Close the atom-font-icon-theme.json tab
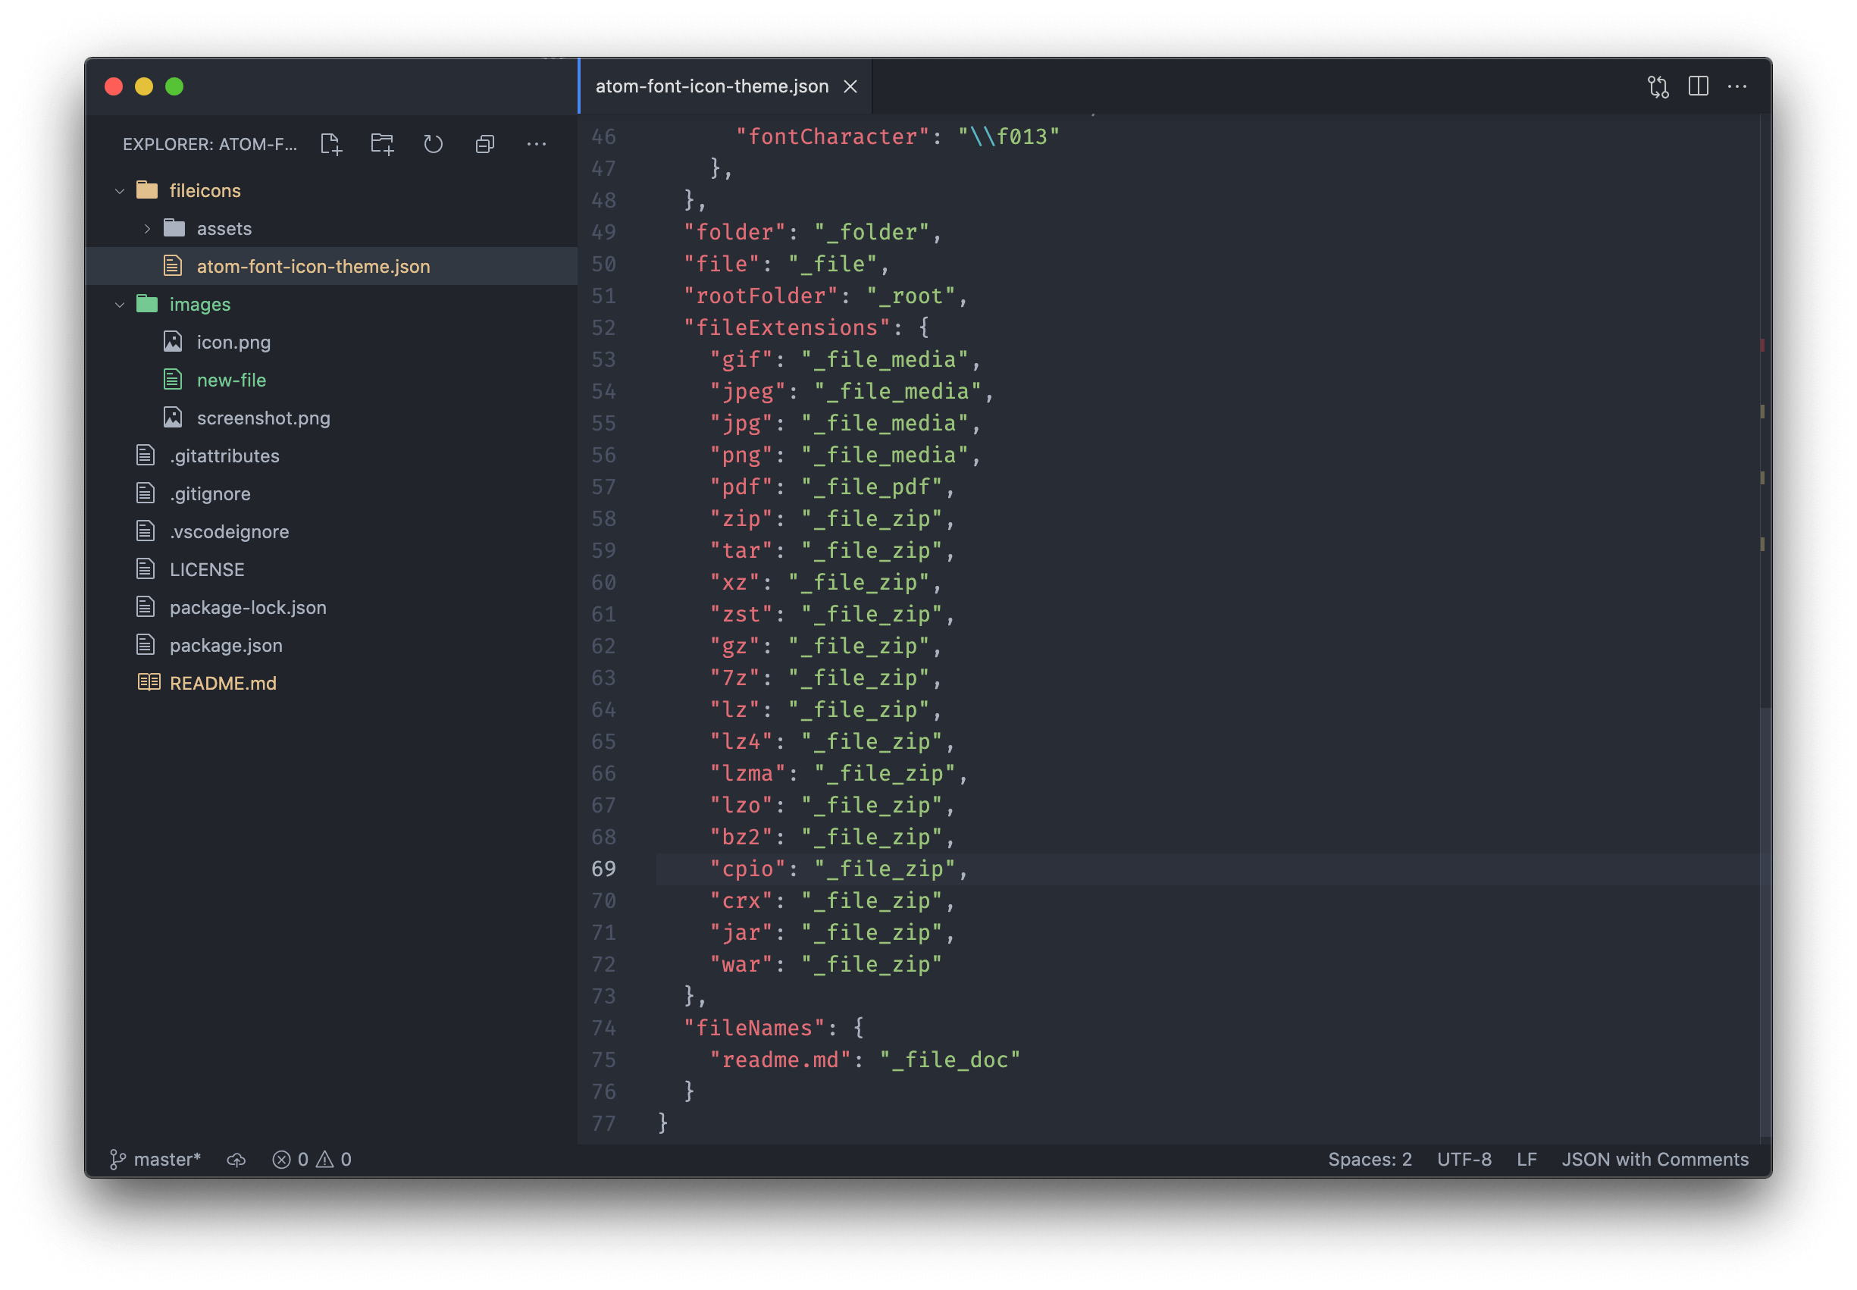This screenshot has width=1857, height=1290. [850, 86]
